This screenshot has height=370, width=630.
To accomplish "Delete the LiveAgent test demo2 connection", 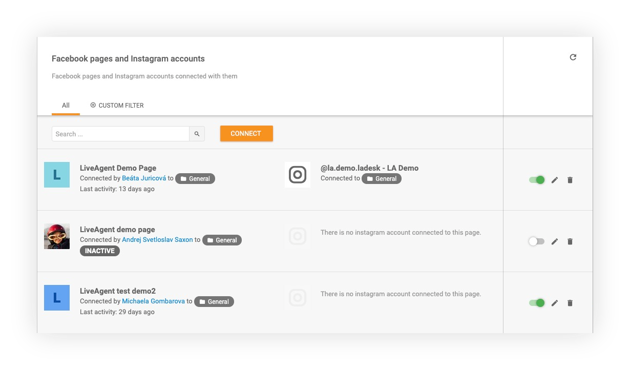I will [570, 303].
